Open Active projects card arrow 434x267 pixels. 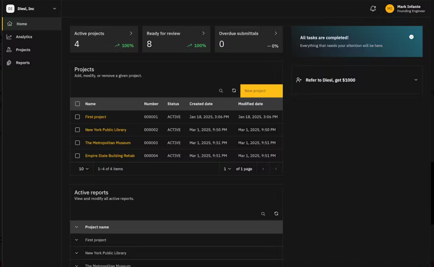(x=131, y=33)
